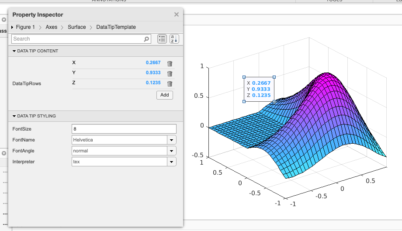This screenshot has height=231, width=402.
Task: Navigate to Surface in breadcrumb
Action: pyautogui.click(x=76, y=27)
